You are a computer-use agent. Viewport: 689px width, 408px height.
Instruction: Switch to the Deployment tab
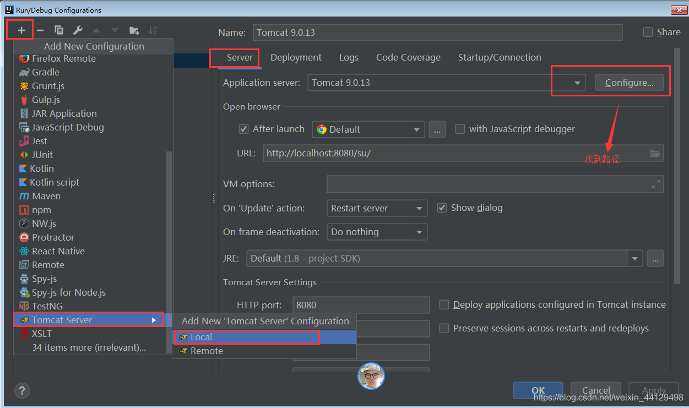point(296,57)
